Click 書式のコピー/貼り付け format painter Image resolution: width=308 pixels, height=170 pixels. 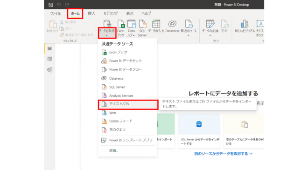click(77, 35)
